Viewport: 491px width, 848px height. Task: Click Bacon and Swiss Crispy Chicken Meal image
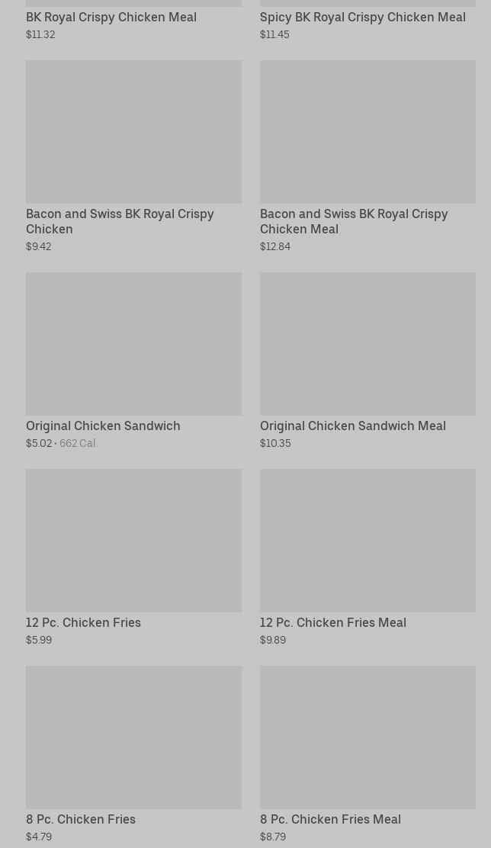click(x=367, y=131)
